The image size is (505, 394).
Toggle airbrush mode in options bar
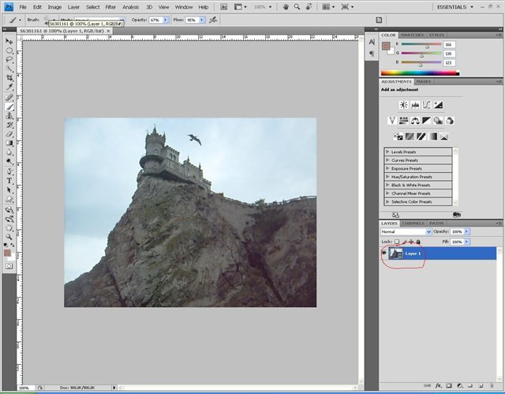[x=213, y=20]
